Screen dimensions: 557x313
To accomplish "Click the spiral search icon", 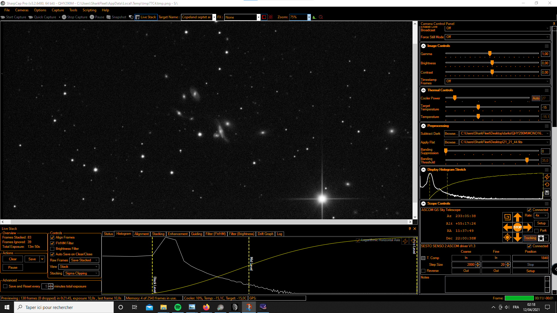I will click(x=507, y=217).
